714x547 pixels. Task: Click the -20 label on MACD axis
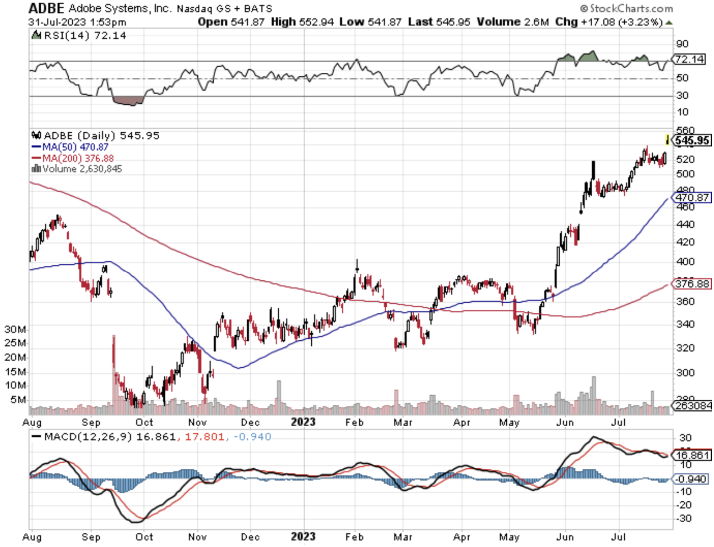pos(683,505)
